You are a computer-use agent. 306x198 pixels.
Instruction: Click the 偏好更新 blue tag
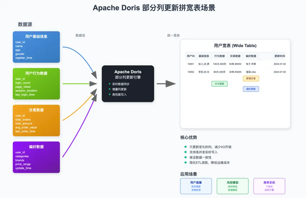tap(251, 89)
